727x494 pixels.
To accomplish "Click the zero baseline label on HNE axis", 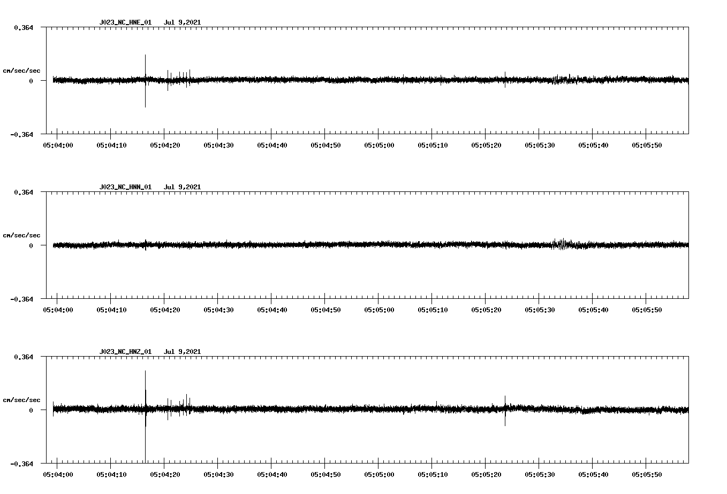I will pos(31,81).
